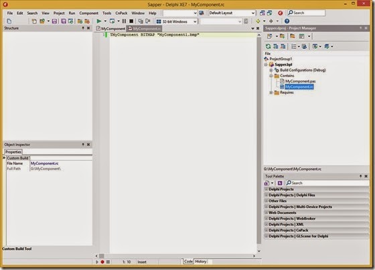Pin the Structure panel with the pushpin

(83, 28)
